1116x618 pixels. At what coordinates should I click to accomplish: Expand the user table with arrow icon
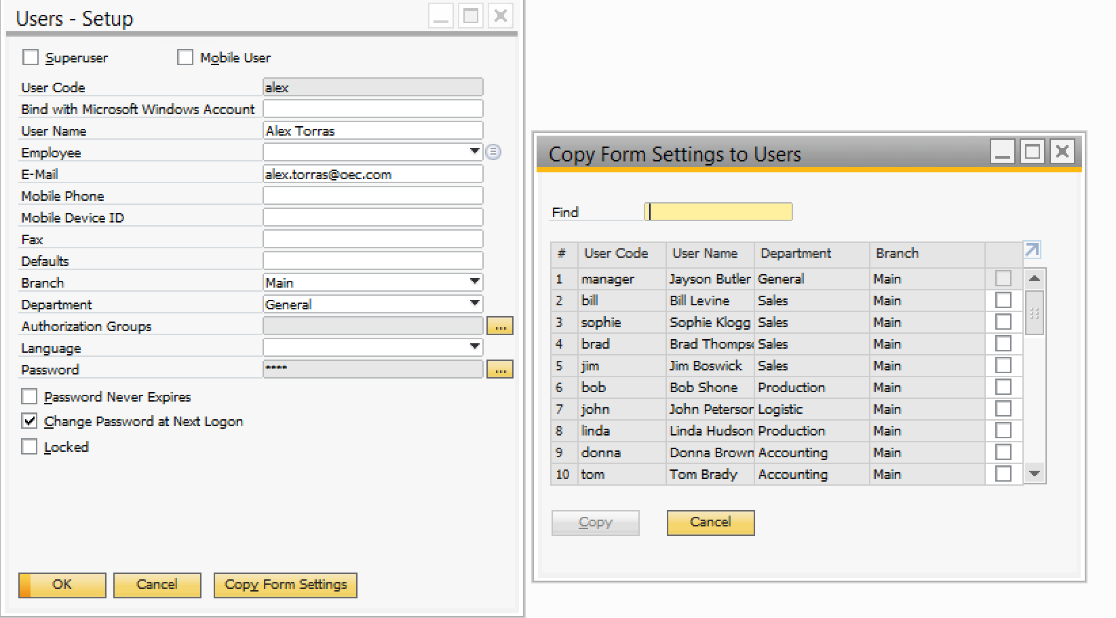[x=1031, y=250]
